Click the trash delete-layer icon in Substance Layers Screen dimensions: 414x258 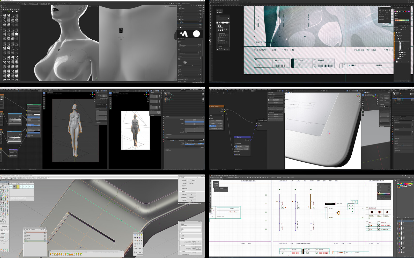202,5
